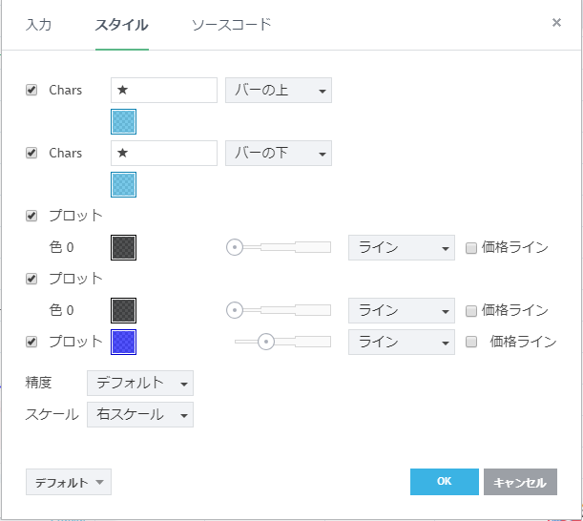Expand the バーの下 position dropdown
Viewport: 583px width, 521px height.
point(279,154)
